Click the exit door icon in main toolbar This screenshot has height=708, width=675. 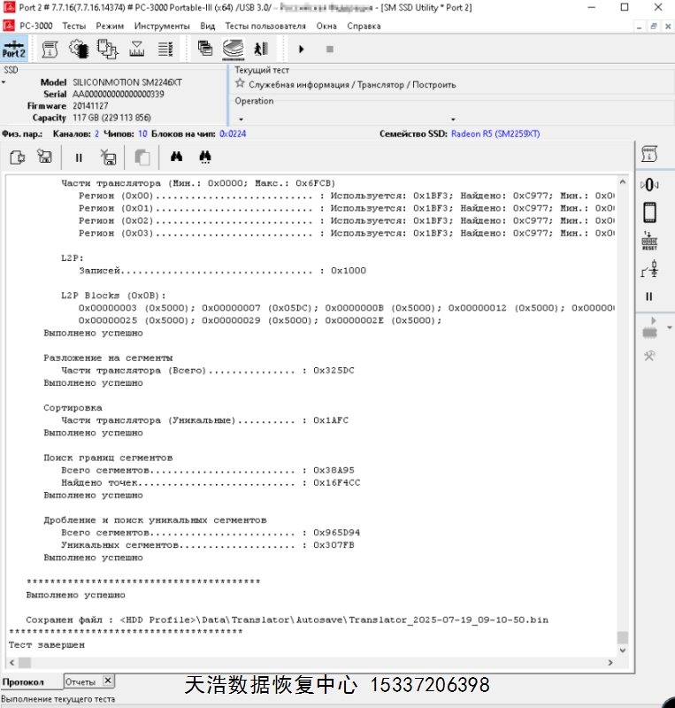[261, 49]
